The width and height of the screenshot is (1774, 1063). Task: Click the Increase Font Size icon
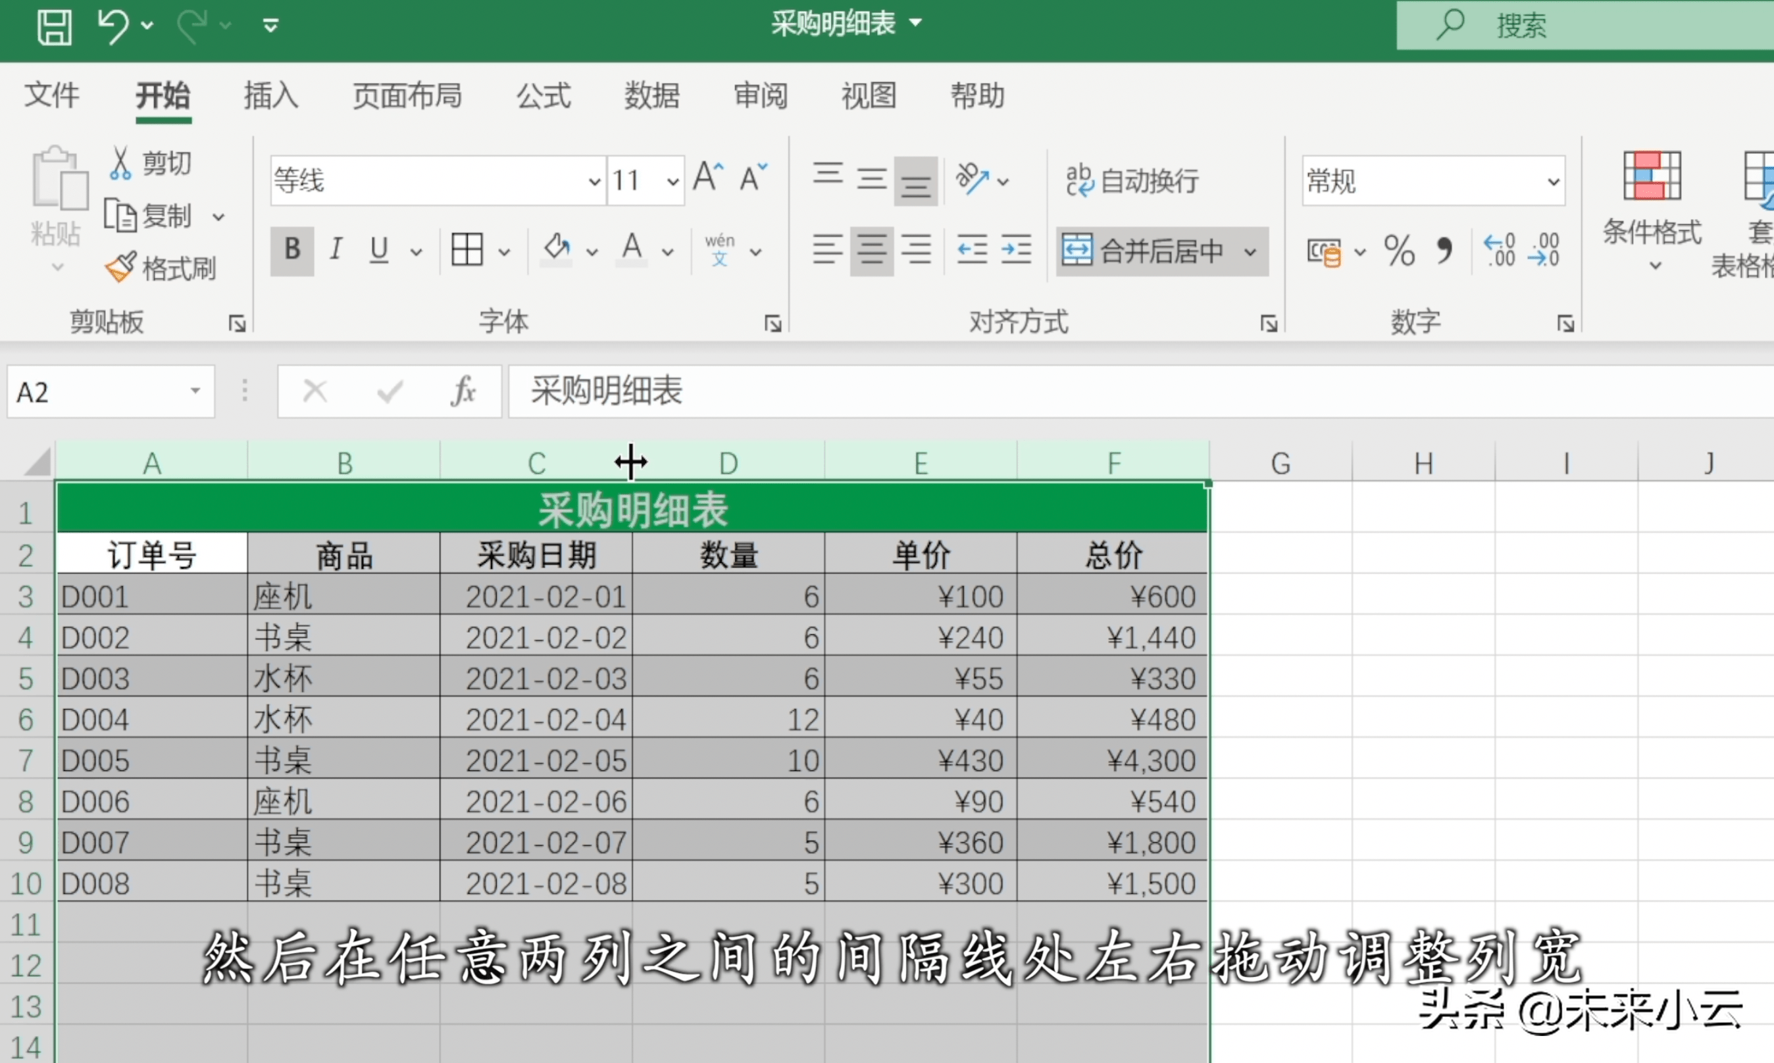[708, 178]
